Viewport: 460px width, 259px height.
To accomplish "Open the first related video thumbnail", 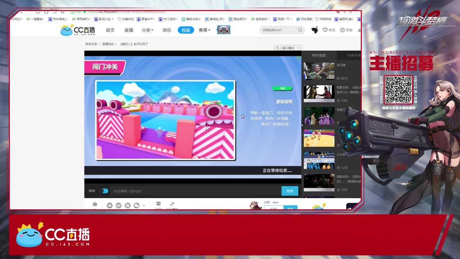I will coord(319,71).
